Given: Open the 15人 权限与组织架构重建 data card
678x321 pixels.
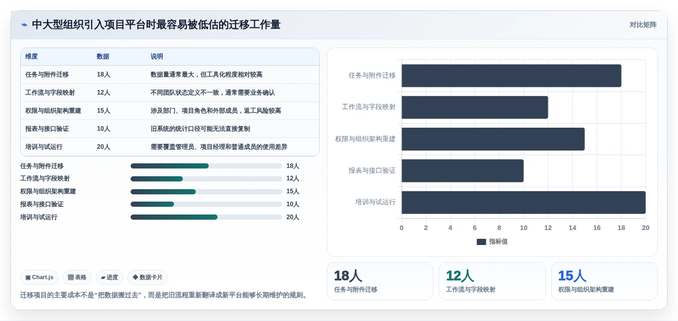Looking at the screenshot, I should click(x=604, y=281).
